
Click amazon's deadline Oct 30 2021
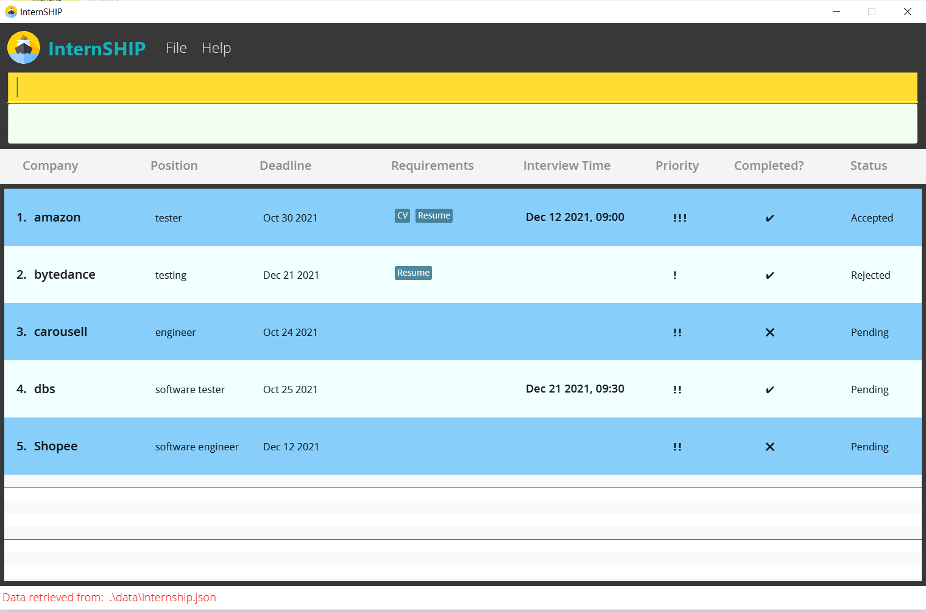point(290,218)
